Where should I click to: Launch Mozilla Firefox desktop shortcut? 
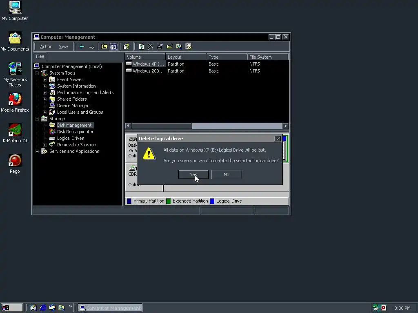pos(15,102)
